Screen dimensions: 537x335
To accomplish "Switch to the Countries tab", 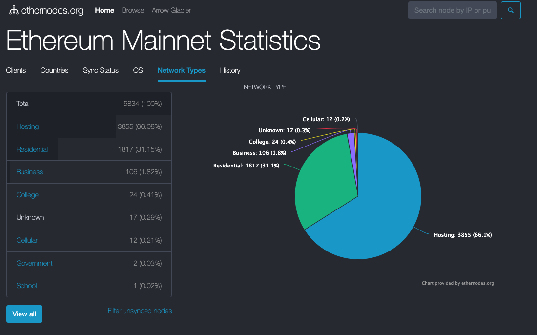I will [55, 70].
